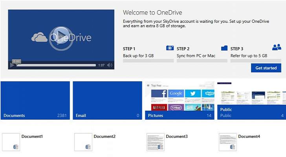Click the Document1 file name

click(x=32, y=137)
